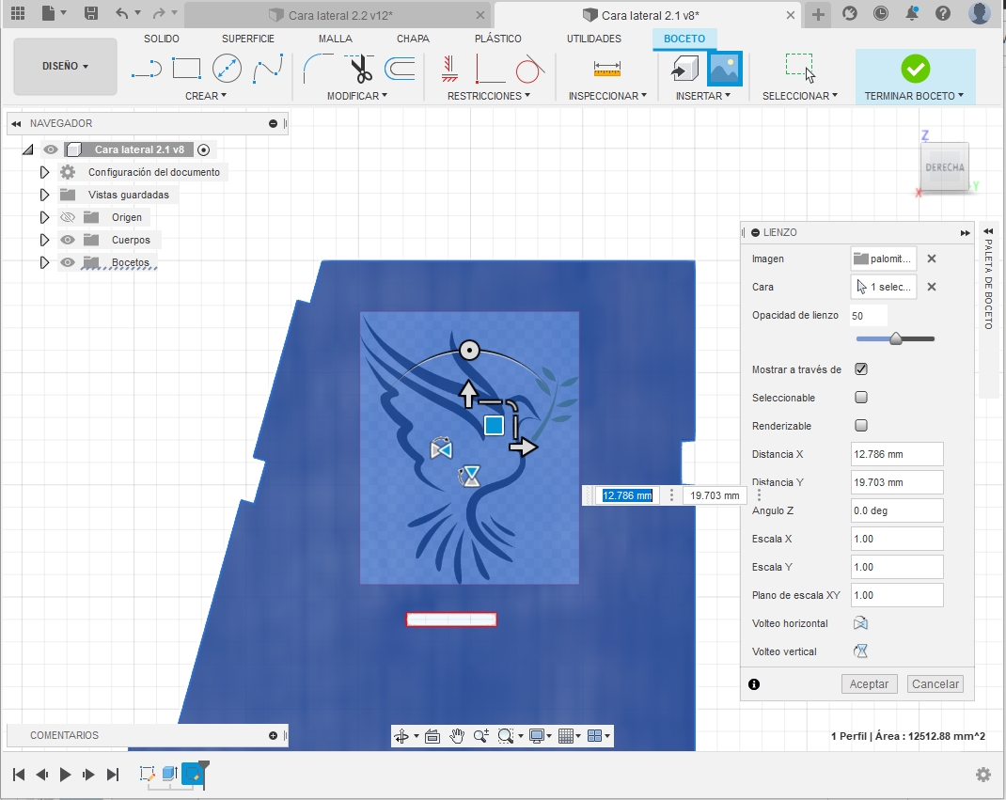Image resolution: width=1006 pixels, height=800 pixels.
Task: Expand the Origen tree node
Action: (44, 217)
